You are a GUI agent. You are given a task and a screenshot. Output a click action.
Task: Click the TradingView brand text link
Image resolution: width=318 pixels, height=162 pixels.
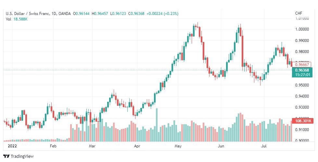click(x=22, y=156)
